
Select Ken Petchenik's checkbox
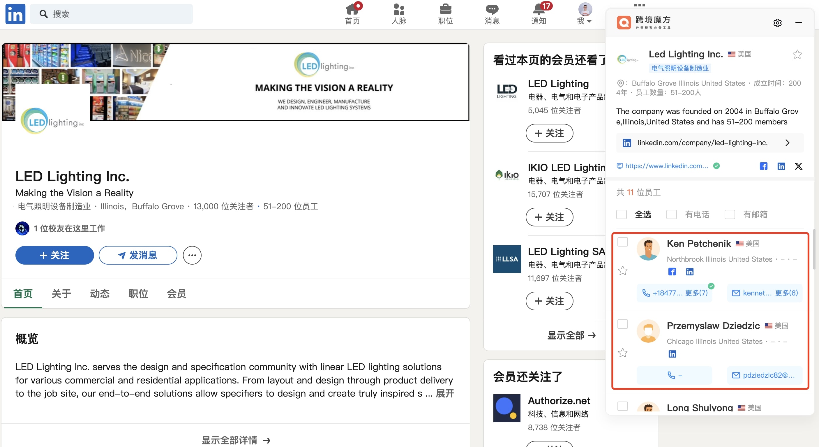pos(623,242)
